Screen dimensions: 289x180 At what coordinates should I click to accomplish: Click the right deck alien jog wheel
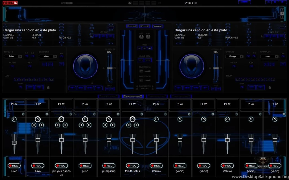point(192,66)
